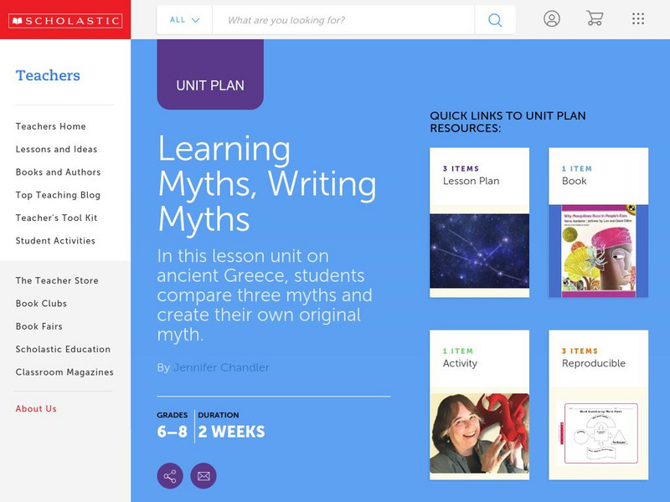Screen dimensions: 670x502
Task: Open the apps grid menu icon
Action: click(638, 18)
